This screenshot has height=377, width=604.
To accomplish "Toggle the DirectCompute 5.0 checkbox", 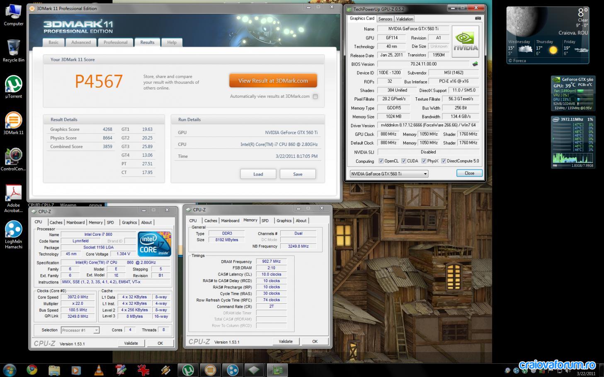I will tap(444, 161).
